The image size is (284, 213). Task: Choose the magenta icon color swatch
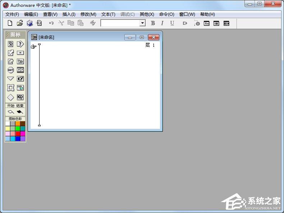[23, 134]
